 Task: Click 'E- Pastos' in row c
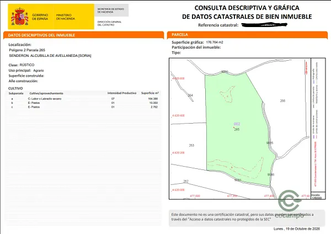[34, 107]
